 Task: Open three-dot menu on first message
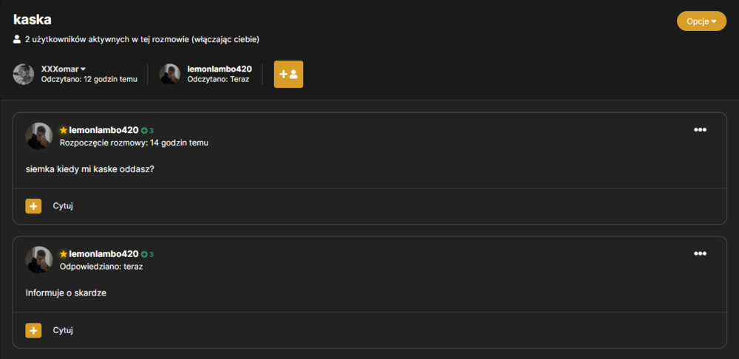click(x=700, y=130)
